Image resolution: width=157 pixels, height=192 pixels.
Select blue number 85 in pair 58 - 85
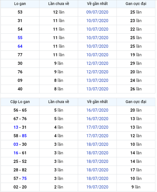tap(24, 136)
